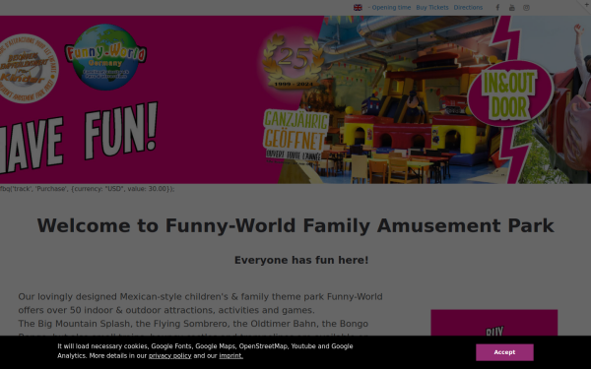The height and width of the screenshot is (369, 591).
Task: Click the magenta BUY box in sidebar
Action: tap(494, 323)
